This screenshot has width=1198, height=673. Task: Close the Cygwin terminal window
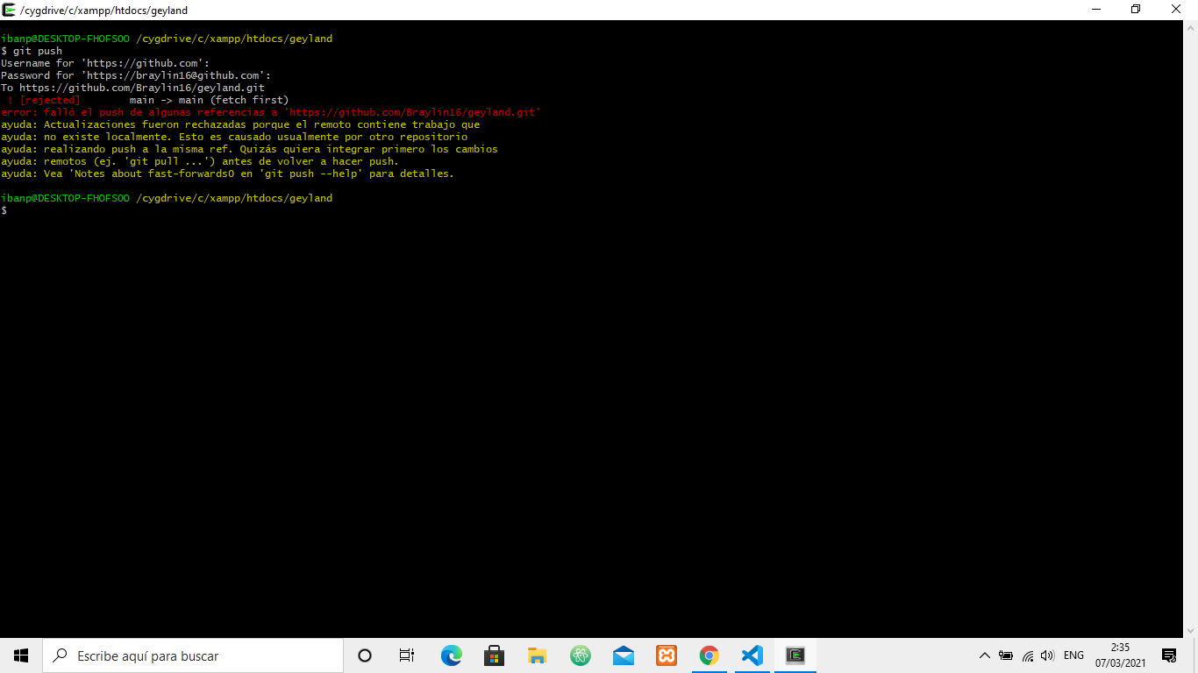1177,10
